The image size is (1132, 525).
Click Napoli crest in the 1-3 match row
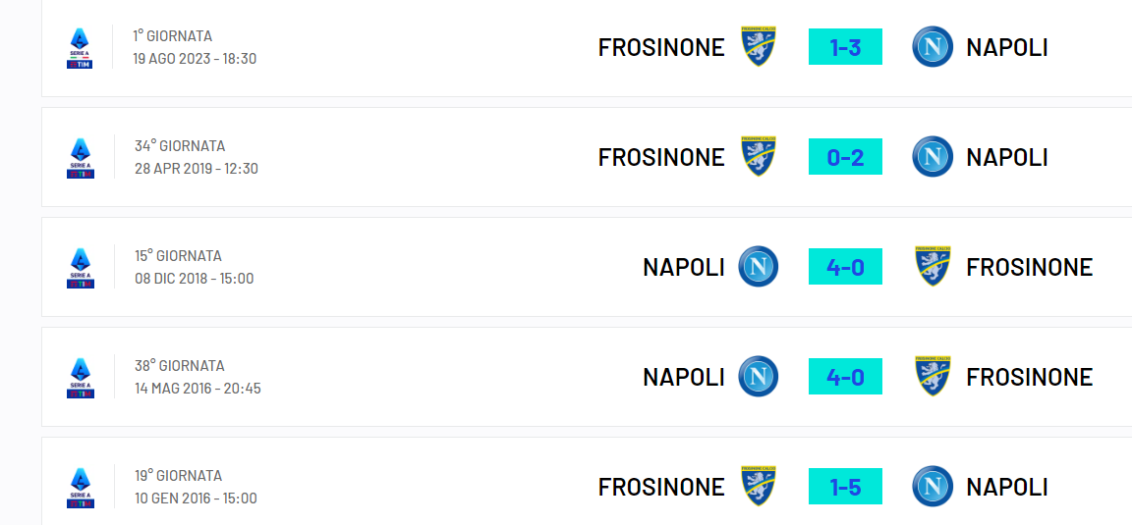click(932, 47)
